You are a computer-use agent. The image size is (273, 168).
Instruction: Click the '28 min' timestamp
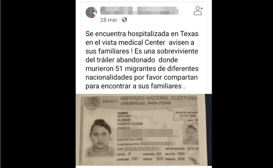109,20
